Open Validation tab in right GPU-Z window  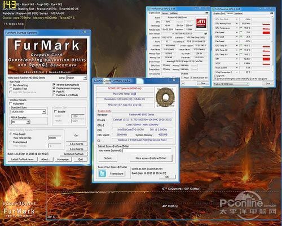tap(239, 14)
